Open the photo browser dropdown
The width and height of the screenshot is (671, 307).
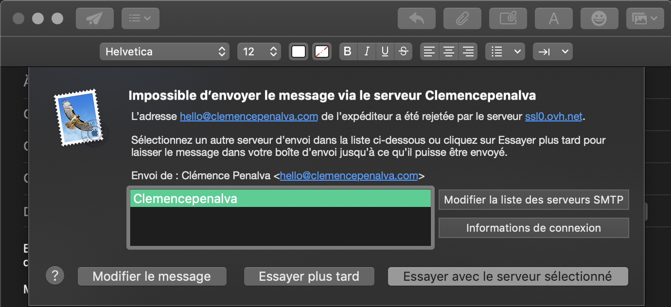pos(644,18)
